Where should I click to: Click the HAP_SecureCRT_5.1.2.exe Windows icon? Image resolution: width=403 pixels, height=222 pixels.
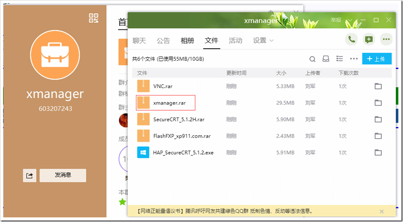point(143,152)
